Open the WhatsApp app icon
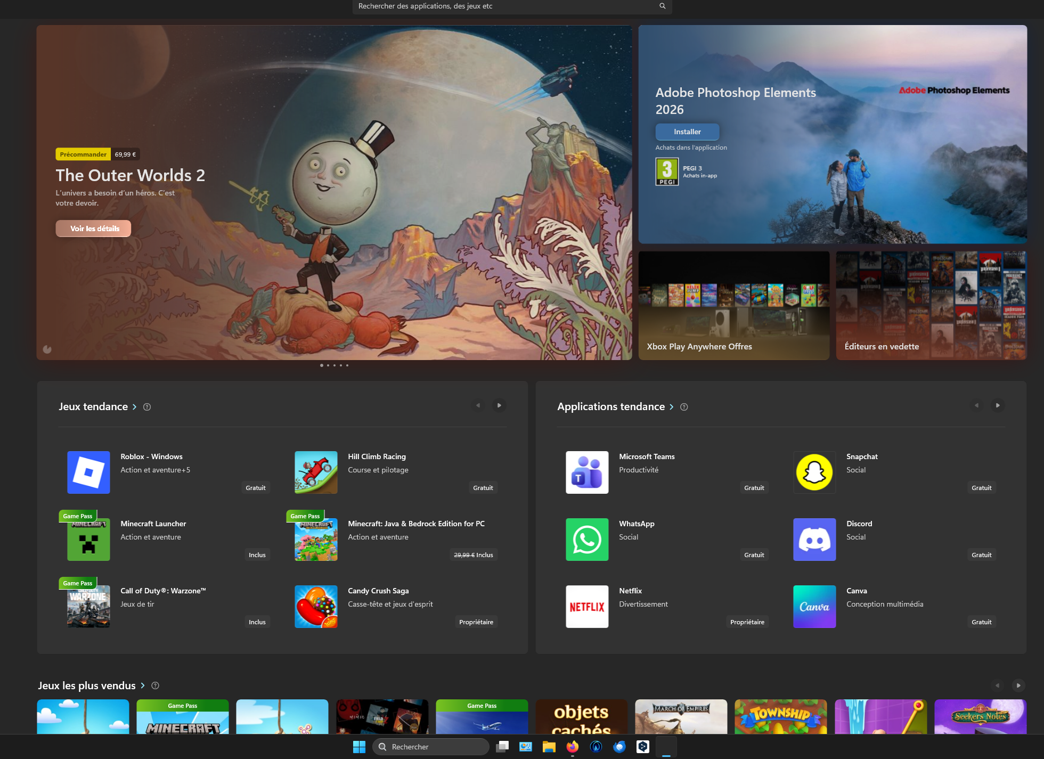 coord(587,540)
